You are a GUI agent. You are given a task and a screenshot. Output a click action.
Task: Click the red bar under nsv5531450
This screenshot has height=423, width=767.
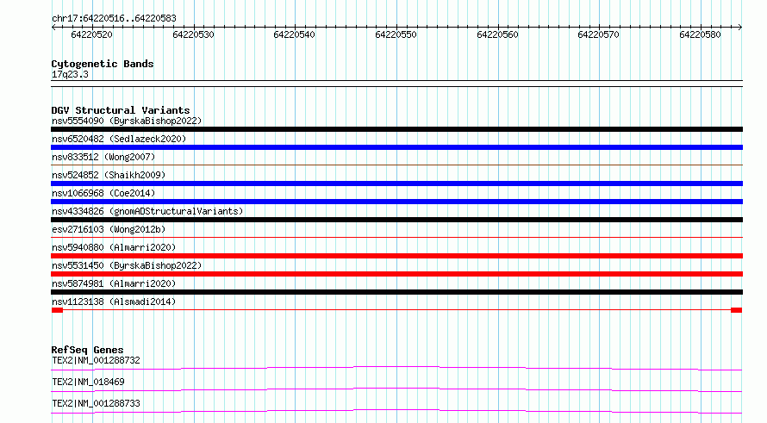[x=396, y=274]
